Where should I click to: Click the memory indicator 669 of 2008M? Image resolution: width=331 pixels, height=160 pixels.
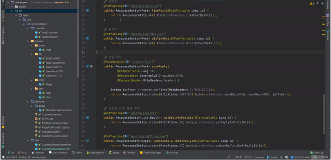click(x=320, y=157)
